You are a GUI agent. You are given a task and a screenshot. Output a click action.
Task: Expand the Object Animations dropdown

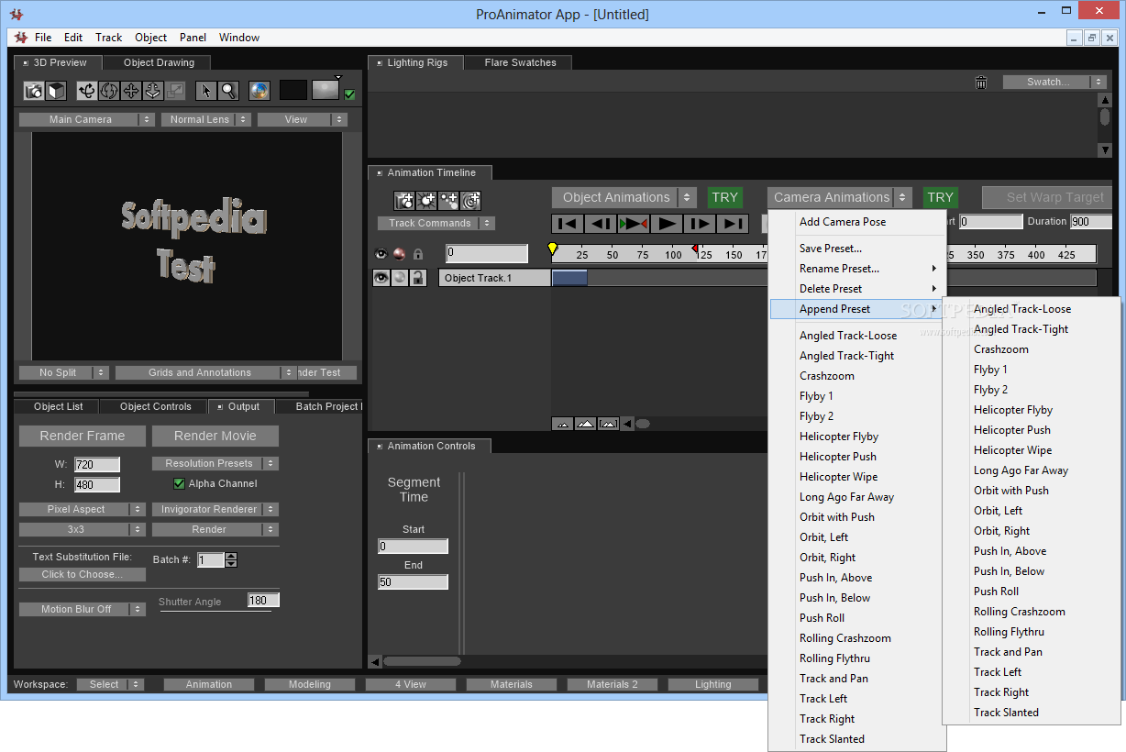click(625, 197)
